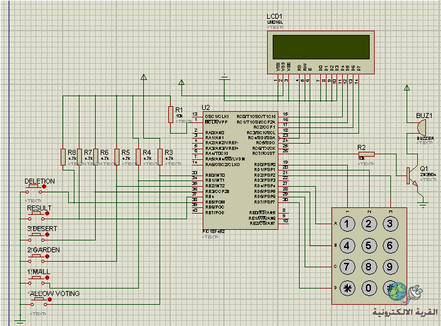Viewport: 441px width, 326px height.
Task: Select the ground symbol under transistor Q1
Action: (x=423, y=204)
